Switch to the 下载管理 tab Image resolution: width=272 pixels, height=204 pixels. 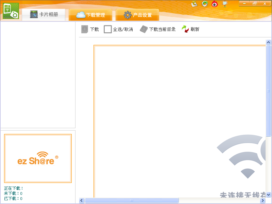pos(90,15)
